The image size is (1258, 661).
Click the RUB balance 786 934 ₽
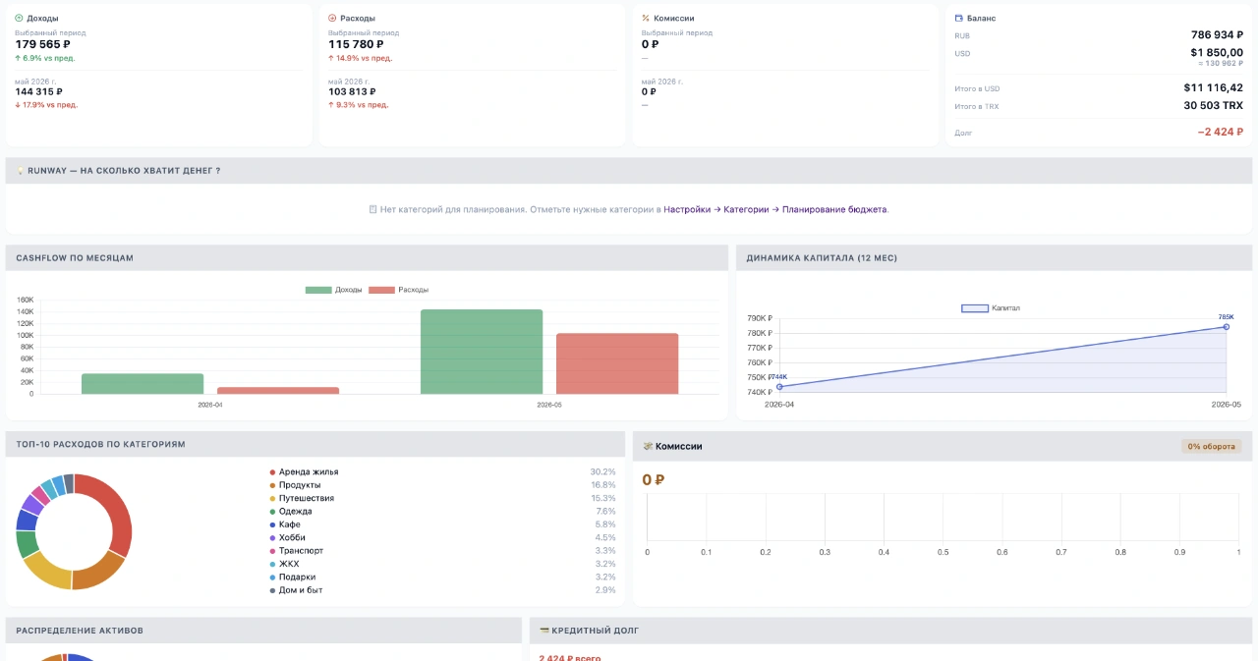point(1217,34)
